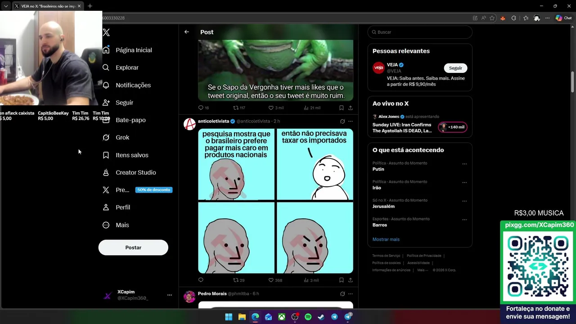The height and width of the screenshot is (324, 576).
Task: Open Grok explain icon on anticoletivista post
Action: pyautogui.click(x=342, y=121)
